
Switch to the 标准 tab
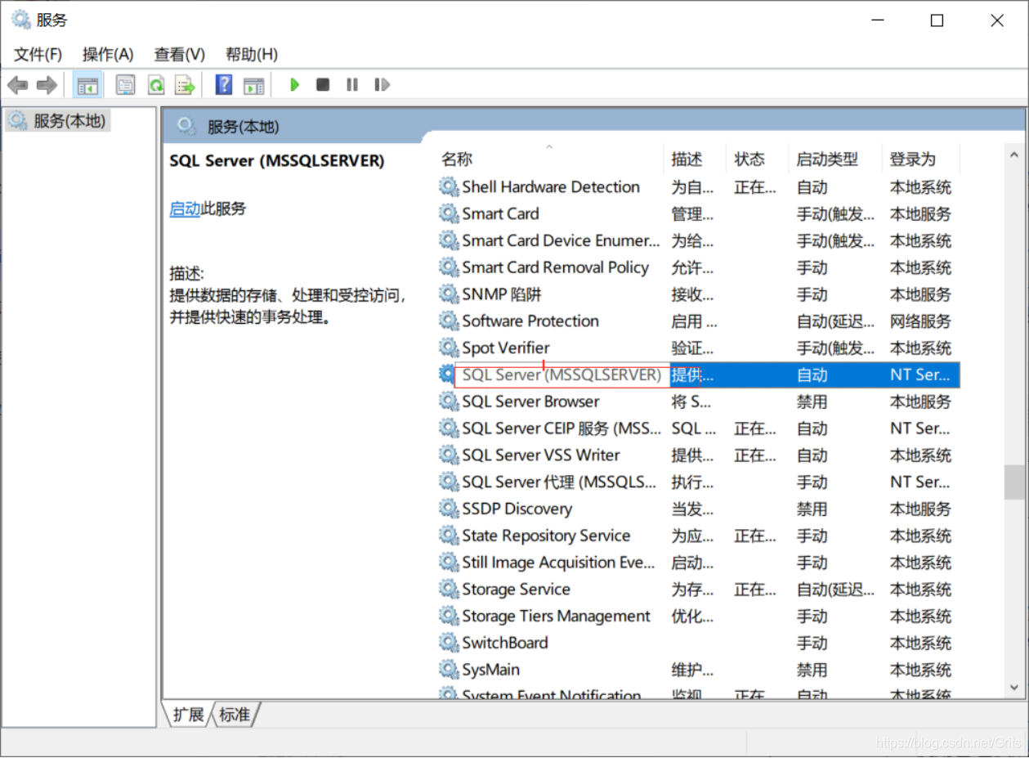point(235,715)
